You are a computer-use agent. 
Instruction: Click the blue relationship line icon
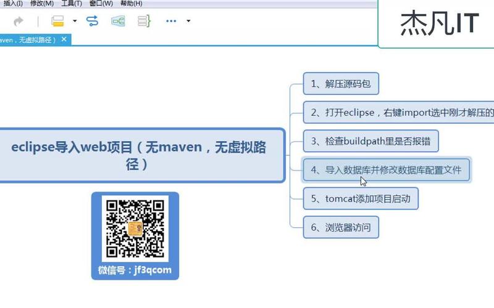(92, 21)
